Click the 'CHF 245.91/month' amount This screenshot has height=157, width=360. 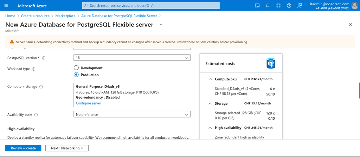(258, 128)
